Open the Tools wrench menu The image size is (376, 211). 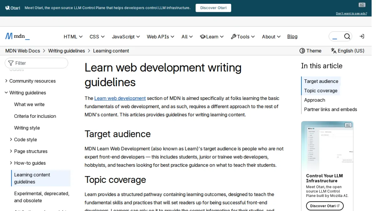tap(243, 37)
